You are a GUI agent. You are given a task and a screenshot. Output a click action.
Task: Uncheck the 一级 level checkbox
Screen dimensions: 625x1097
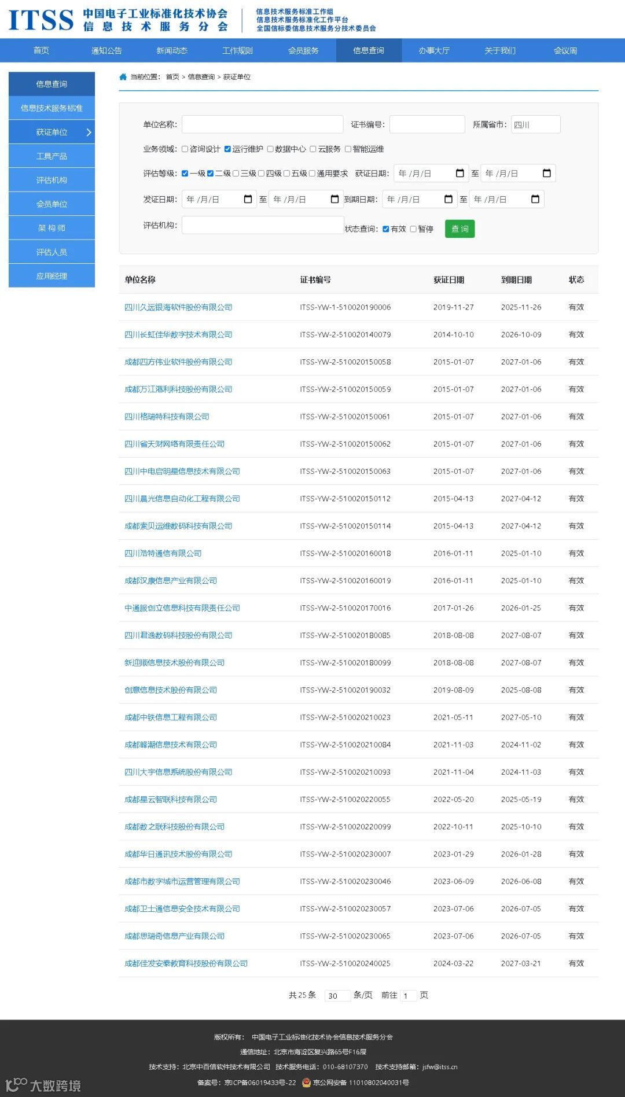[185, 174]
